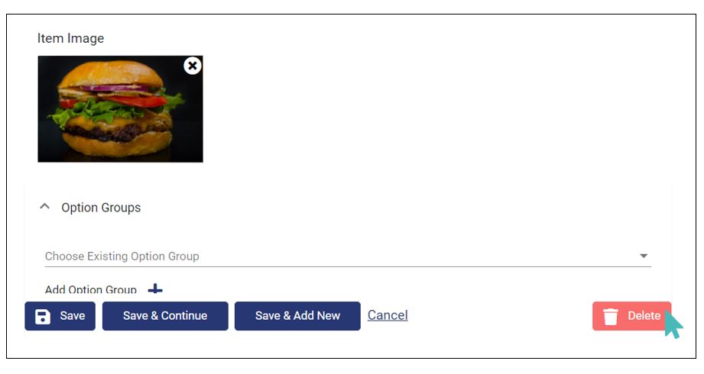Click the Item Image heading label
This screenshot has width=704, height=374.
tap(70, 39)
